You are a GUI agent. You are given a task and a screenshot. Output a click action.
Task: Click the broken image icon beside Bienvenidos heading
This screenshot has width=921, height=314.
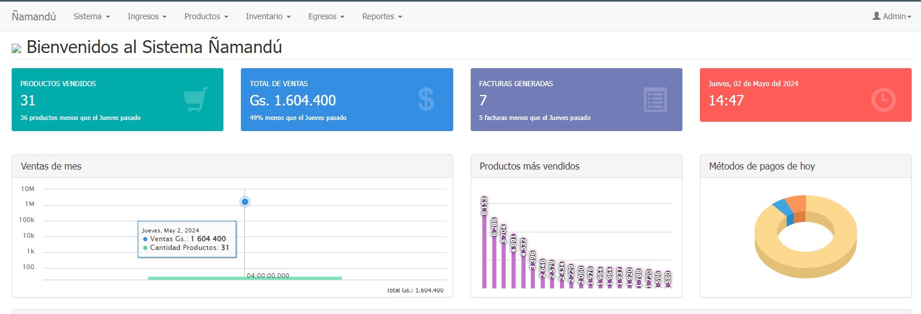tap(16, 48)
